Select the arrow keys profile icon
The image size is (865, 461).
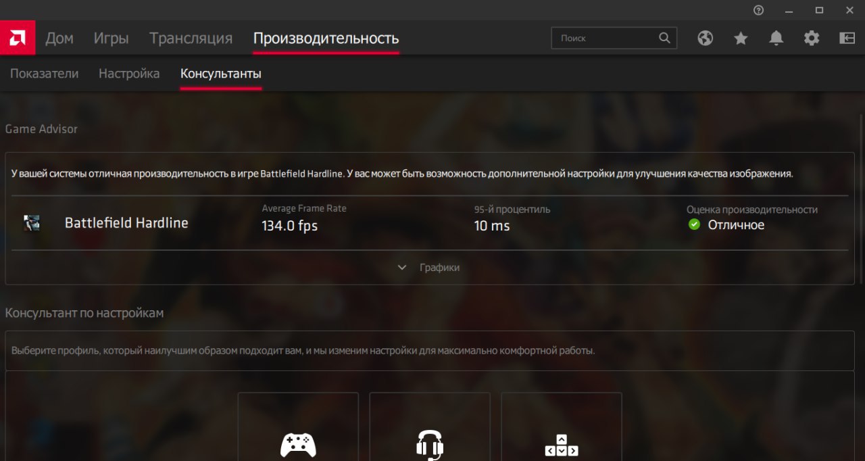pos(562,446)
